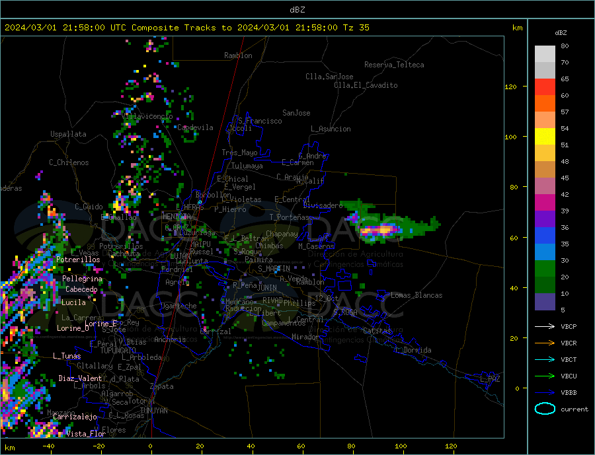Click the Mirador place label
The width and height of the screenshot is (595, 455).
click(x=305, y=337)
